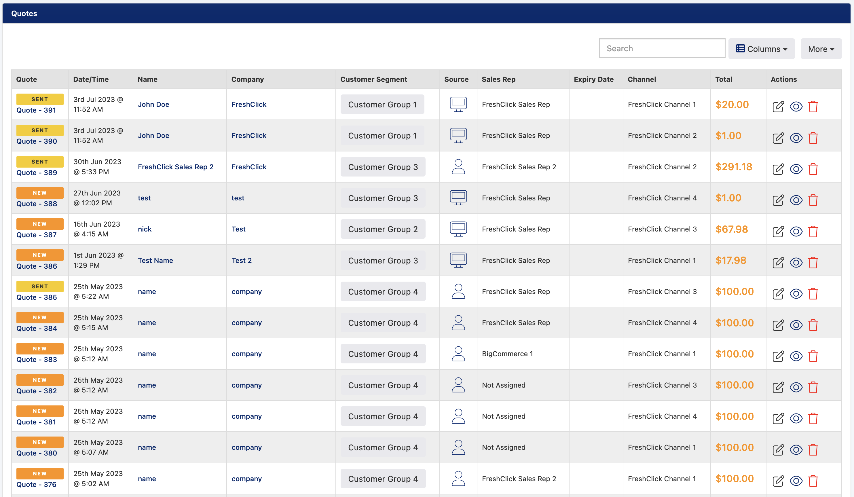The height and width of the screenshot is (497, 854).
Task: View Quote - 390 with the eye icon
Action: tap(796, 138)
